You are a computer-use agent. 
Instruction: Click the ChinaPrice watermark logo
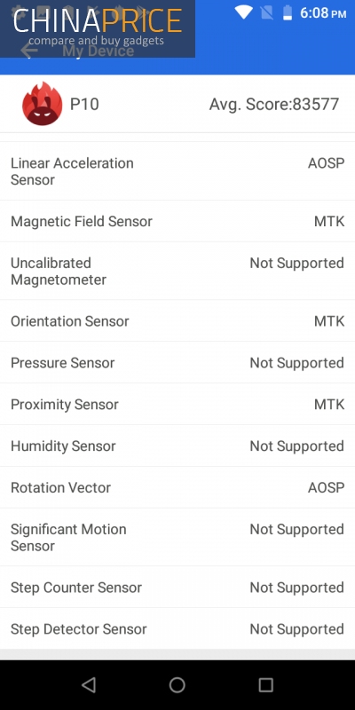tap(98, 28)
